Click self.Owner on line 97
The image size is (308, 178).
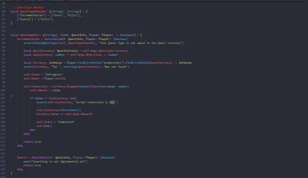click(x=31, y=79)
